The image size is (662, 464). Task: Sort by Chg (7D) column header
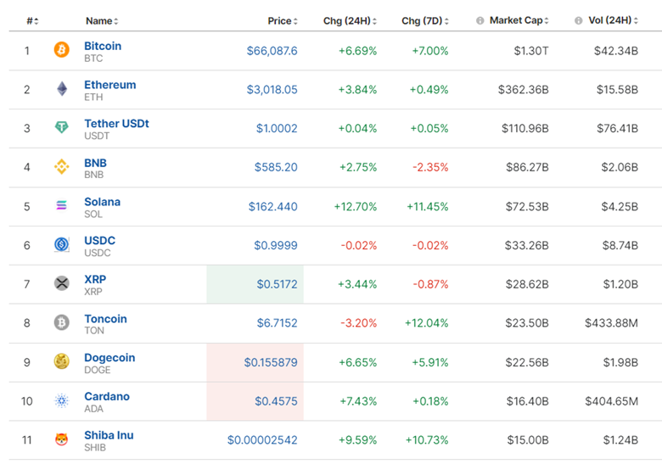(424, 20)
